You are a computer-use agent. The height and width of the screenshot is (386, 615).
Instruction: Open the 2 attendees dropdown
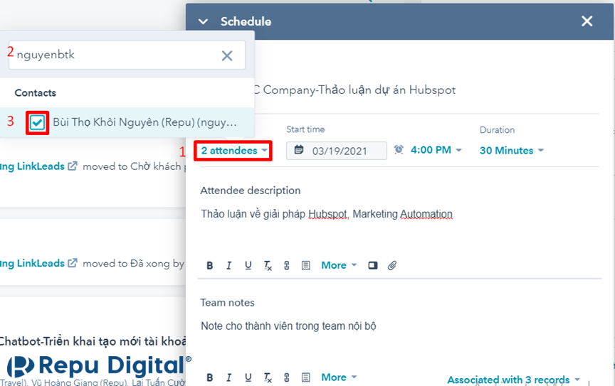click(233, 151)
